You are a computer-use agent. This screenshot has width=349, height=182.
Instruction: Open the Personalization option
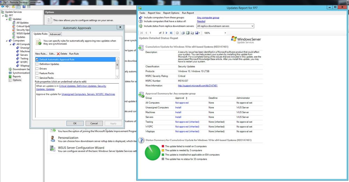click(68, 138)
